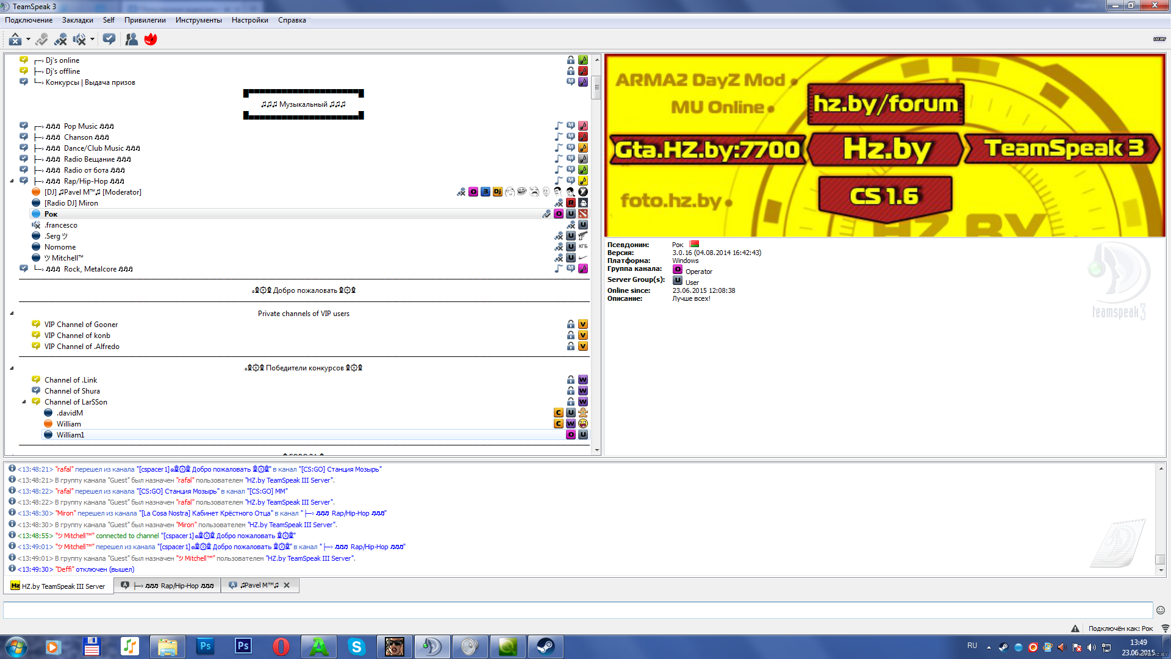Screen dimensions: 1171x659
Task: Open the dropdown arrow beside connect icon
Action: coord(28,40)
